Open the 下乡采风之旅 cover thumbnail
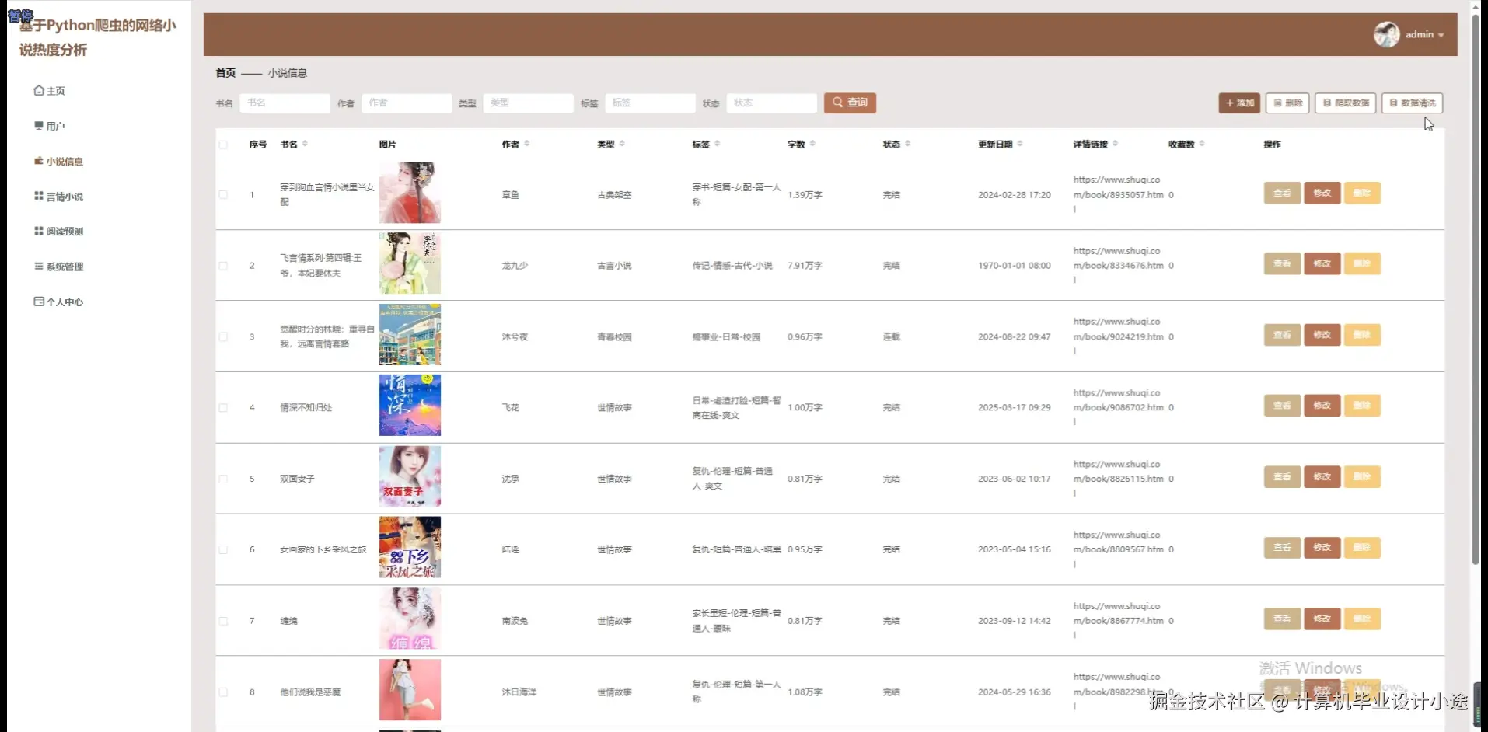Viewport: 1488px width, 732px height. pos(410,548)
